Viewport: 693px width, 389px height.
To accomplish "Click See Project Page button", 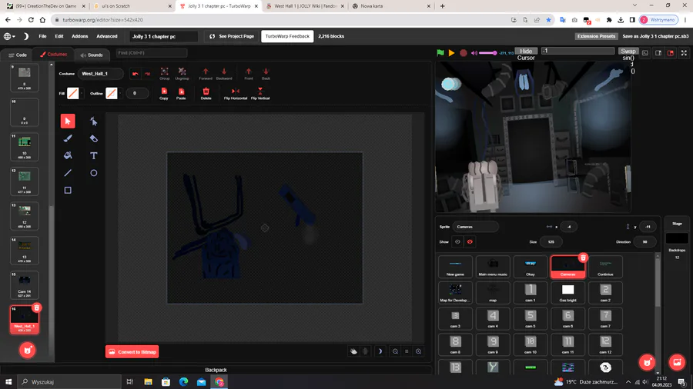I will pos(232,36).
